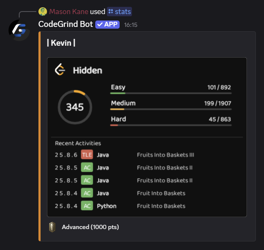The height and width of the screenshot is (250, 264).
Task: Click the Kevin embed title
Action: click(61, 43)
